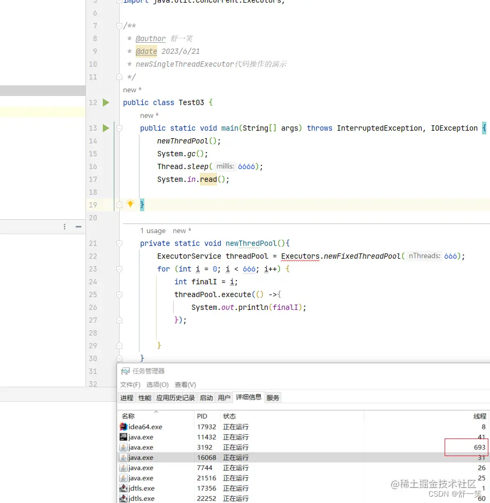The height and width of the screenshot is (503, 490).
Task: Click line number 16 in the gutter
Action: tap(93, 167)
